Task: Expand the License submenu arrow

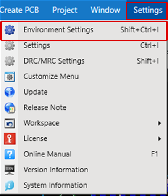Action: pos(160,139)
